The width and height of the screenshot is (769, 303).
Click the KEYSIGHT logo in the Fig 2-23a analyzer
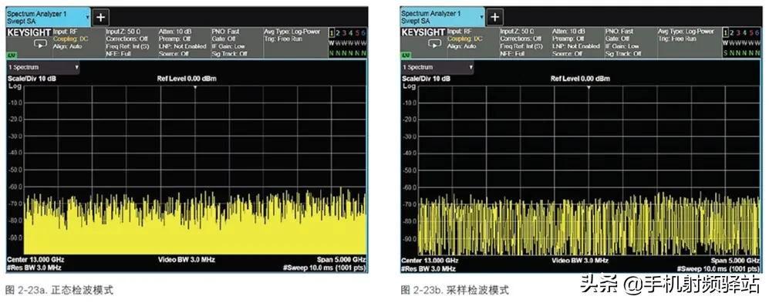pos(29,32)
